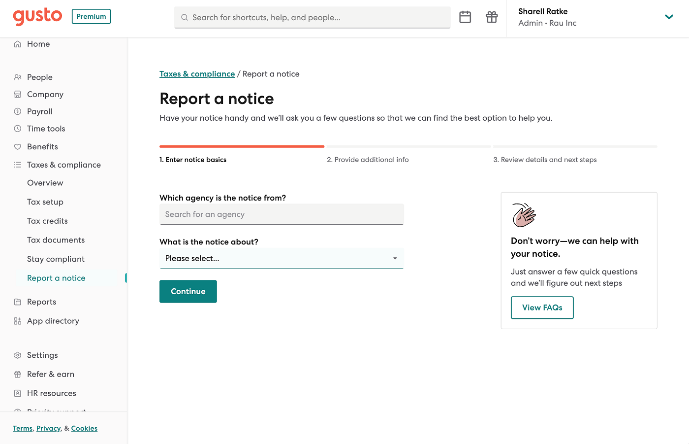689x444 pixels.
Task: Open Overview under Taxes & compliance
Action: pos(45,183)
